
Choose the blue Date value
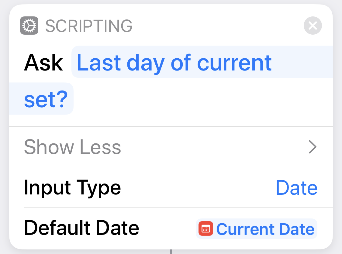(297, 187)
